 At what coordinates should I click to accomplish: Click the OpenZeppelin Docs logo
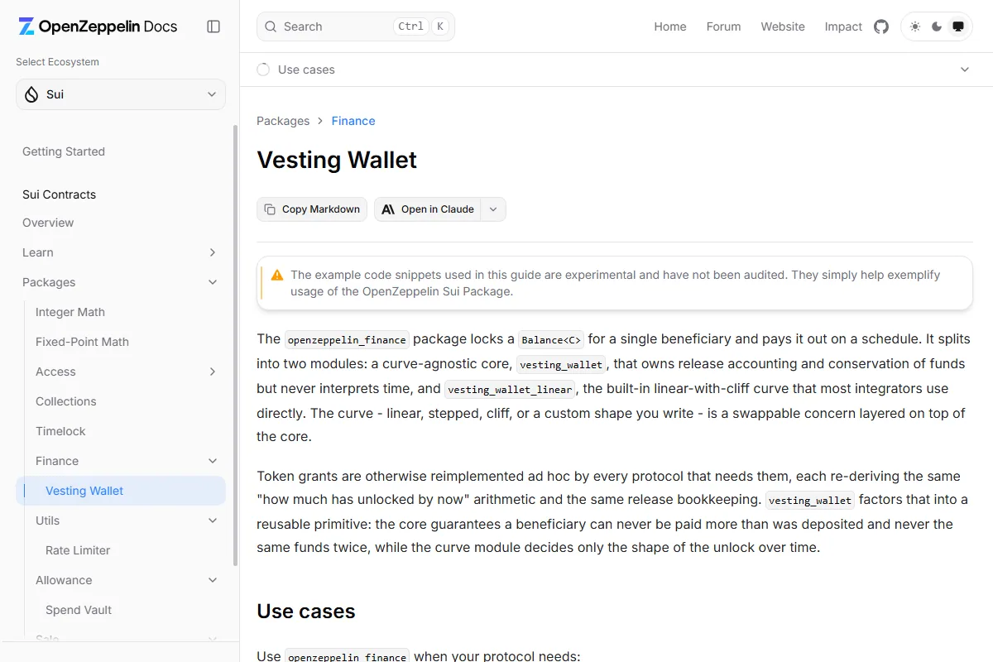(98, 26)
